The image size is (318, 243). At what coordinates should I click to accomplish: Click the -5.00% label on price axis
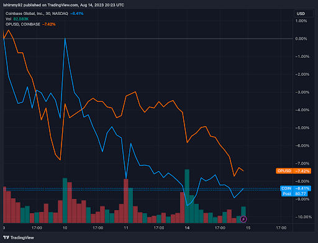pyautogui.click(x=302, y=128)
